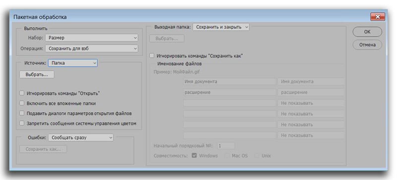
Task: Click the left Имя документа naming field
Action: (x=229, y=82)
